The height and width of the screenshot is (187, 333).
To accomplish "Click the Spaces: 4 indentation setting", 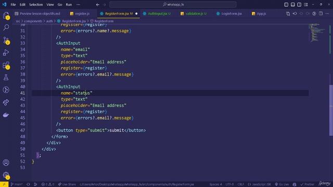I will pyautogui.click(x=215, y=184).
